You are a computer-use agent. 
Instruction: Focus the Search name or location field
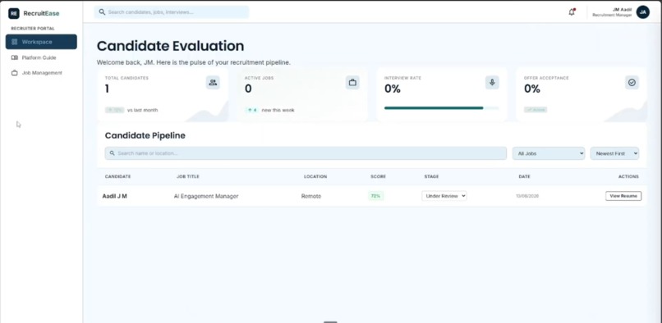point(306,153)
